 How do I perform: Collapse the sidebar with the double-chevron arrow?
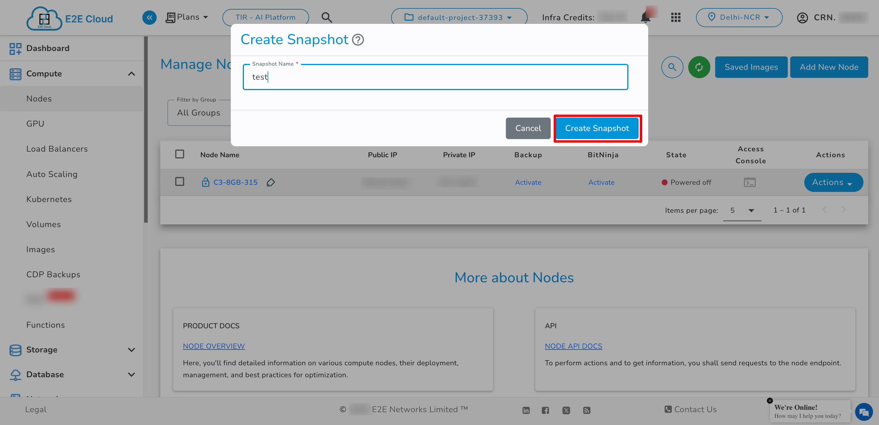click(x=149, y=17)
